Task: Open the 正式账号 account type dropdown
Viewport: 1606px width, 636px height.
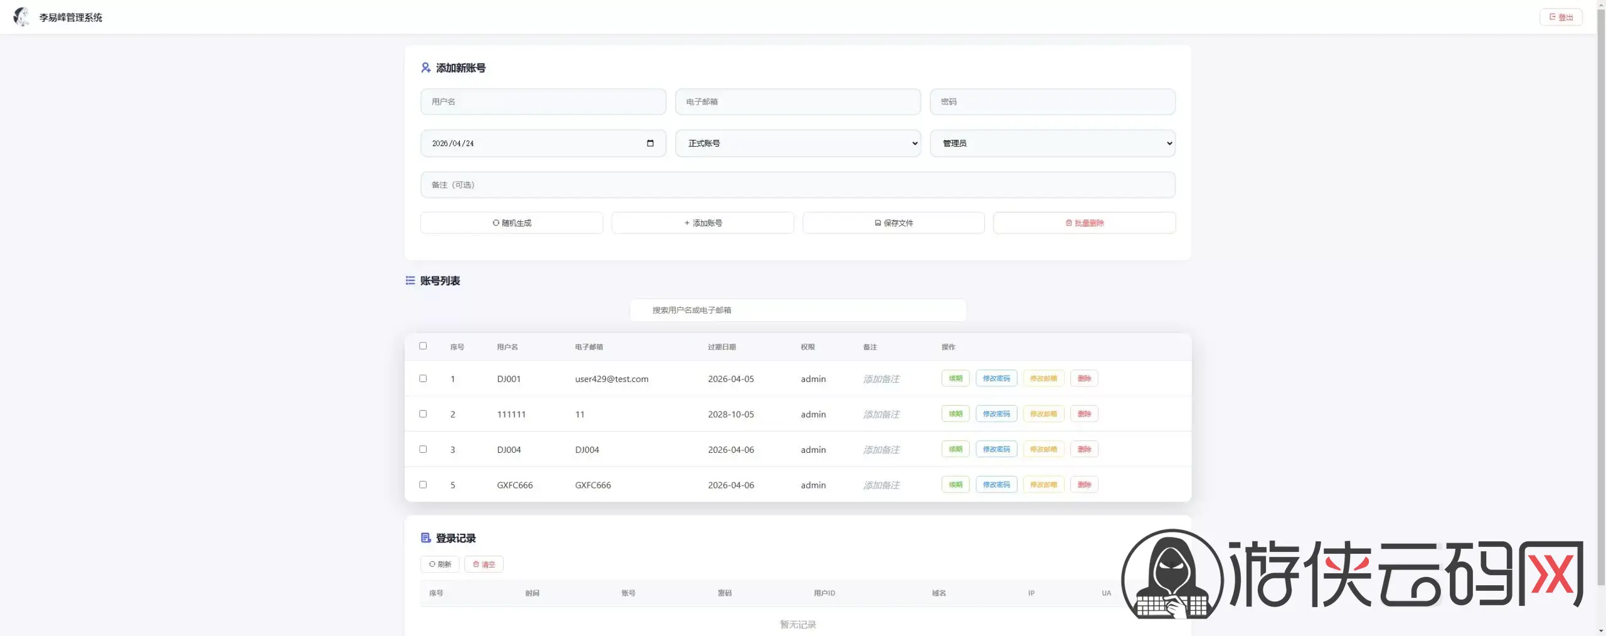Action: click(797, 144)
